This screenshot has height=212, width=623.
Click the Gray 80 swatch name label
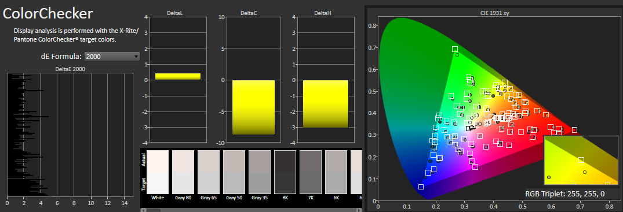coord(183,198)
